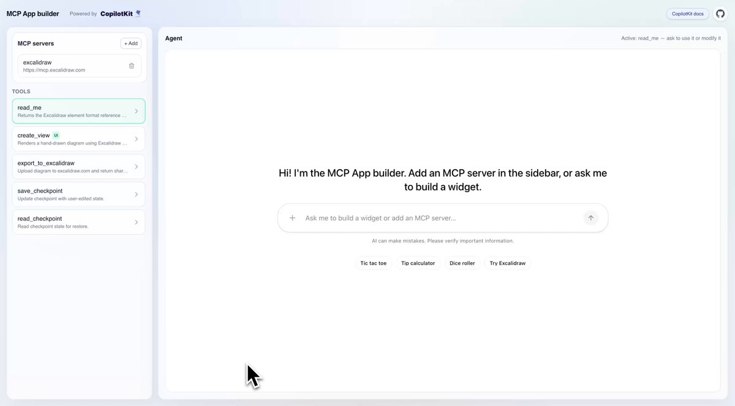Expand the create_view tool chevron

137,139
